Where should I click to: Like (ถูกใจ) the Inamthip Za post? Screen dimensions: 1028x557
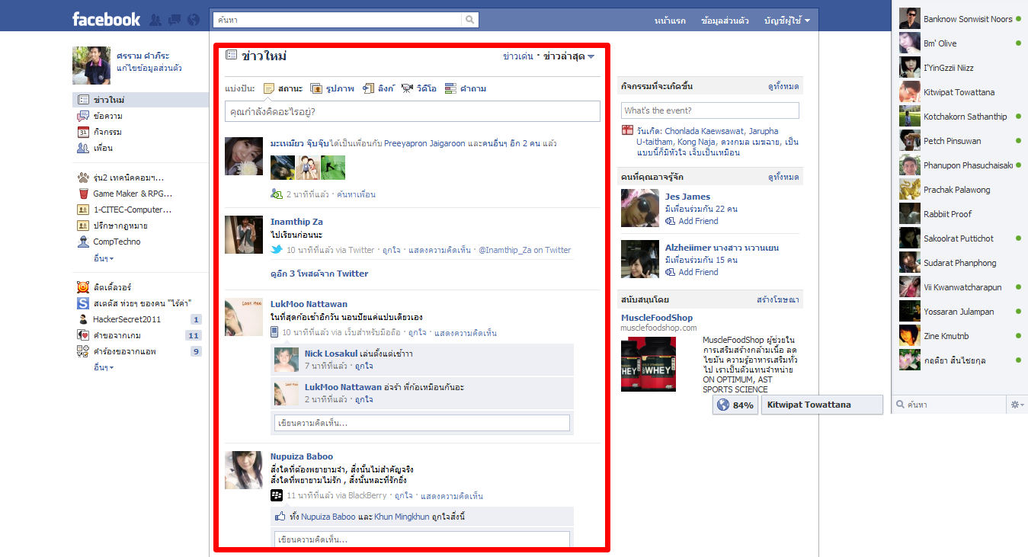(x=392, y=250)
